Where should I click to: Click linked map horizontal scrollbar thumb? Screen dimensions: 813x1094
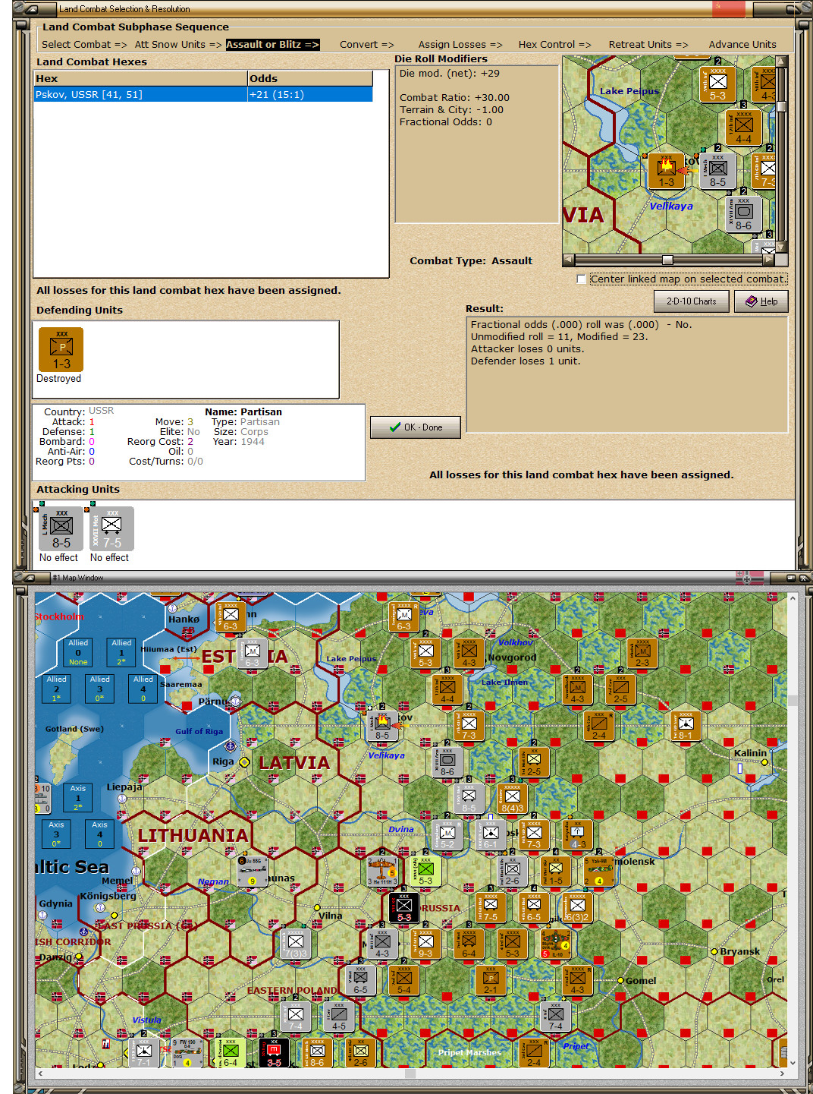(667, 260)
